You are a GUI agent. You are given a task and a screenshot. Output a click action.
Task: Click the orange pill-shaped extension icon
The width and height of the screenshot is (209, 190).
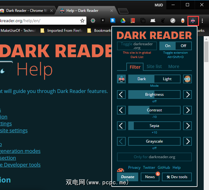click(183, 21)
